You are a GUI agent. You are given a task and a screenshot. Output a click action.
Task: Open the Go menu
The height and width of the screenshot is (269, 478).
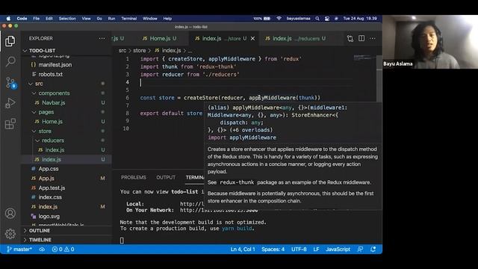(99, 18)
